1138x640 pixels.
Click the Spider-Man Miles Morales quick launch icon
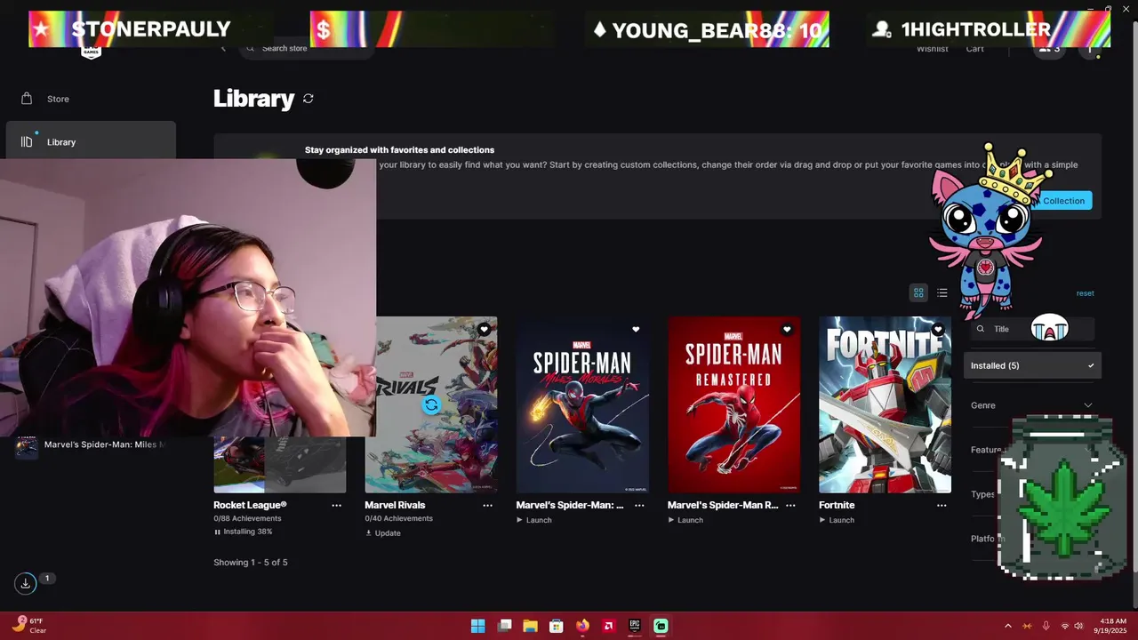(x=27, y=446)
